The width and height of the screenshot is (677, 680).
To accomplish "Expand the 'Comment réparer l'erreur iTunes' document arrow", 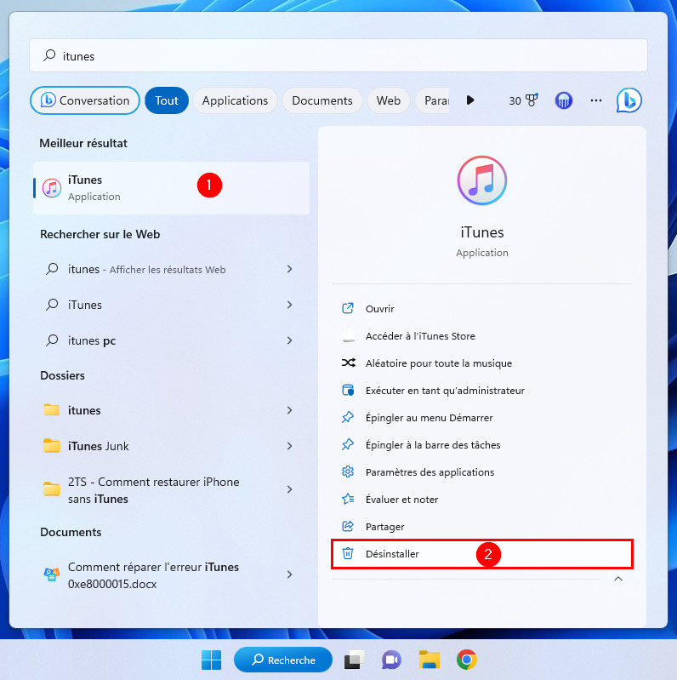I will pyautogui.click(x=289, y=574).
